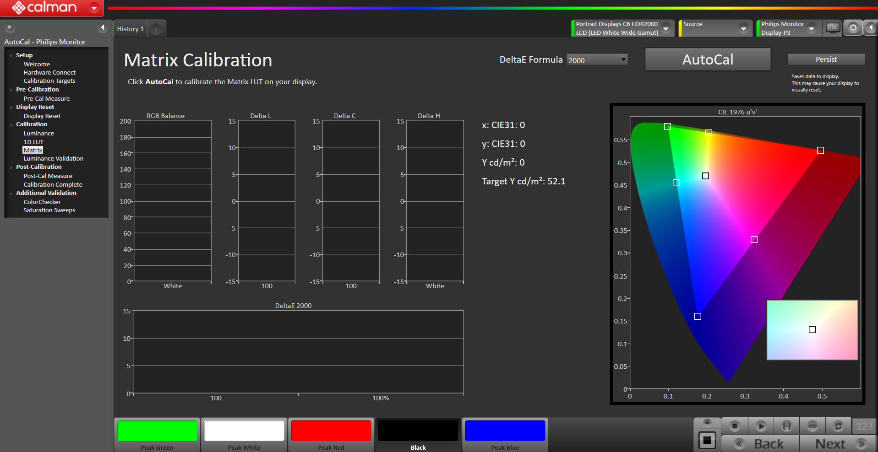Screen dimensions: 878x452
Task: Collapse the Additional Validation section
Action: tap(11, 193)
